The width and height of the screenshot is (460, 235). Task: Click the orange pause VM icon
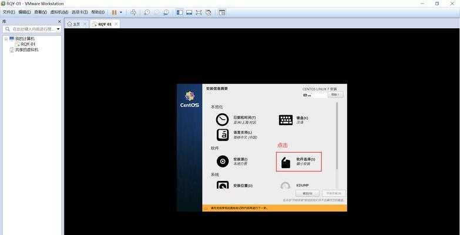coord(114,12)
